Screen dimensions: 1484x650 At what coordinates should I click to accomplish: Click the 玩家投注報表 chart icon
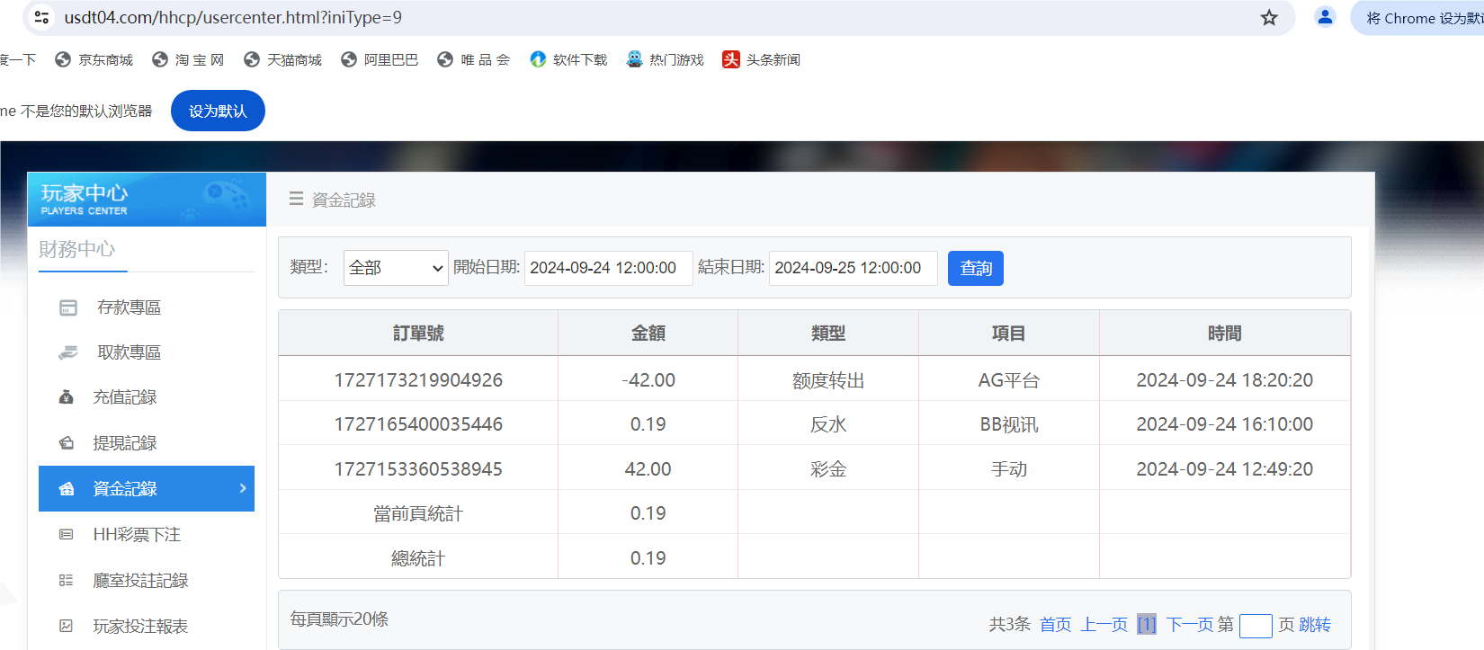coord(67,627)
